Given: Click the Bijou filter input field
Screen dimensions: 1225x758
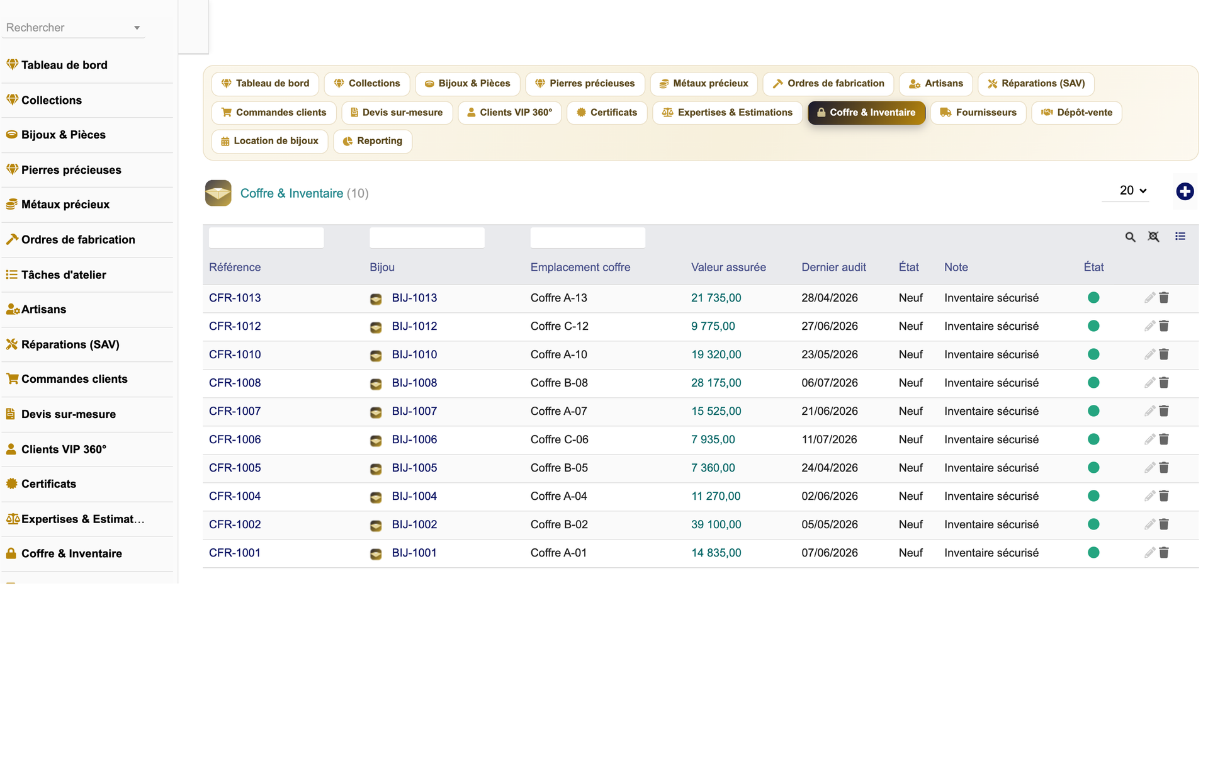Looking at the screenshot, I should point(427,237).
